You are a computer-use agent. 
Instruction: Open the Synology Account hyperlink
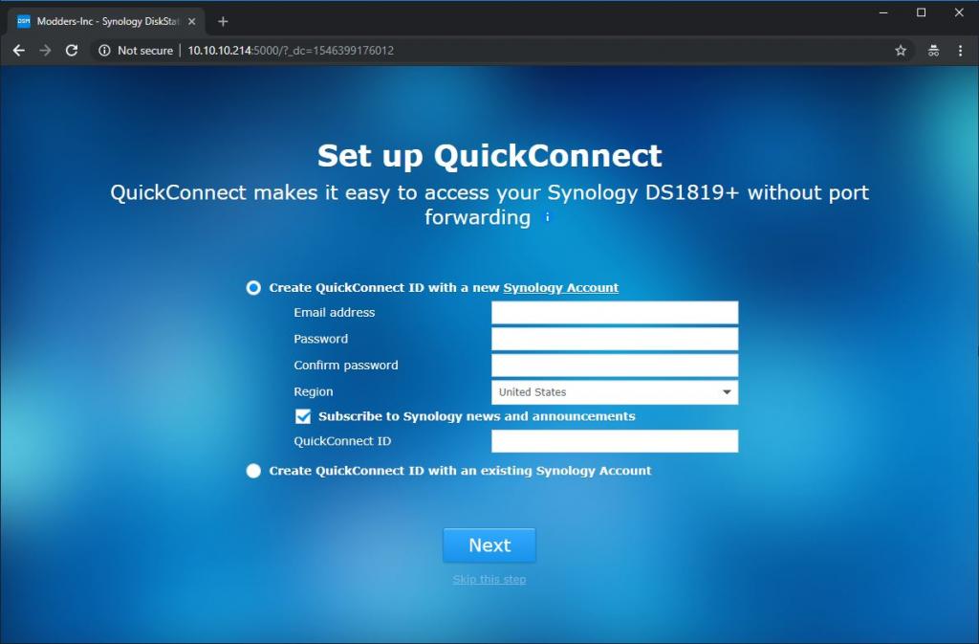coord(560,288)
